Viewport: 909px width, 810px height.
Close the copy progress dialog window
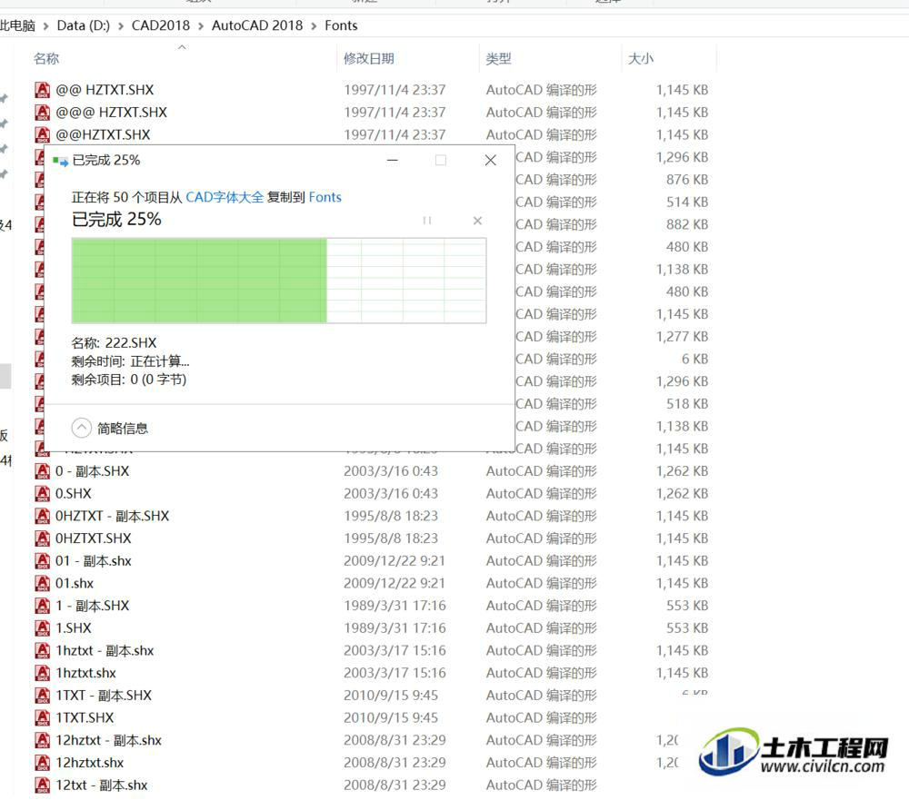click(491, 161)
